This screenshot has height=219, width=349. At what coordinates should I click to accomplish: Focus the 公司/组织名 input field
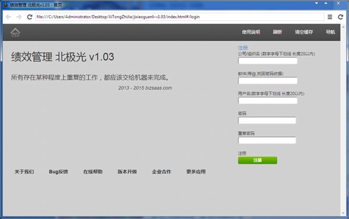pos(268,60)
